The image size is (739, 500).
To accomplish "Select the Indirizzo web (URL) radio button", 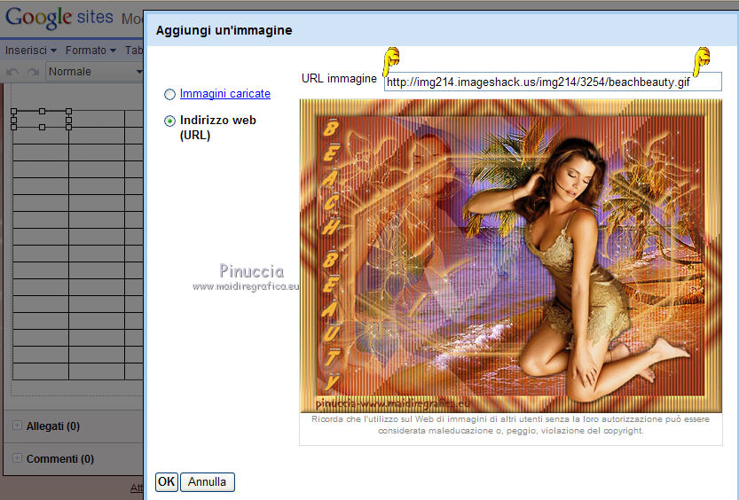I will tap(169, 121).
